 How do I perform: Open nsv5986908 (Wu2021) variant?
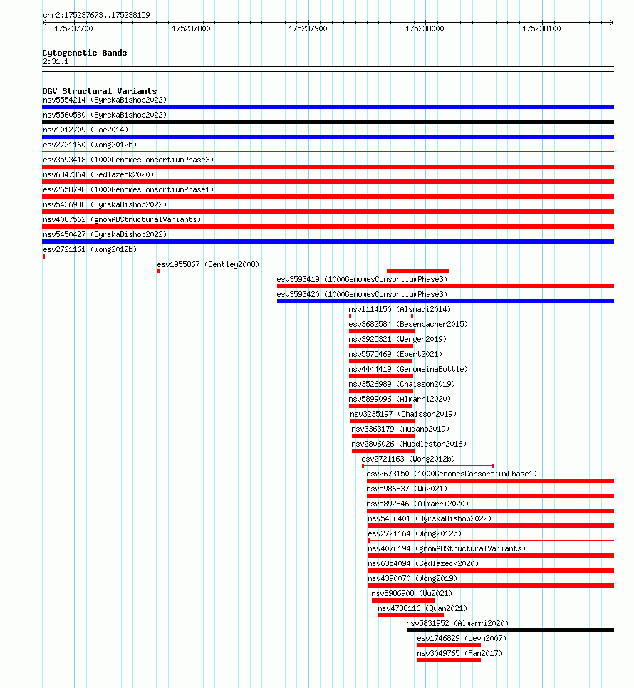[412, 593]
